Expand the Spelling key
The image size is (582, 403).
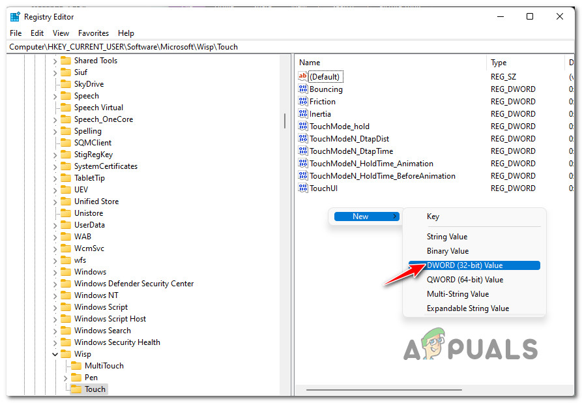(x=55, y=132)
